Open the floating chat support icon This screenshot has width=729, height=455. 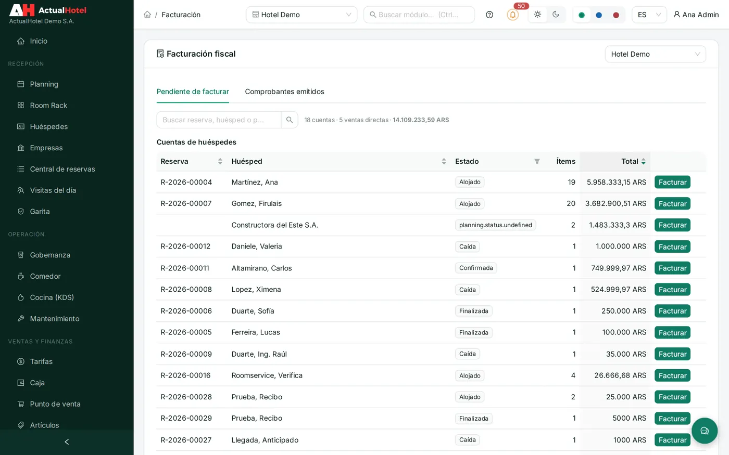tap(705, 431)
